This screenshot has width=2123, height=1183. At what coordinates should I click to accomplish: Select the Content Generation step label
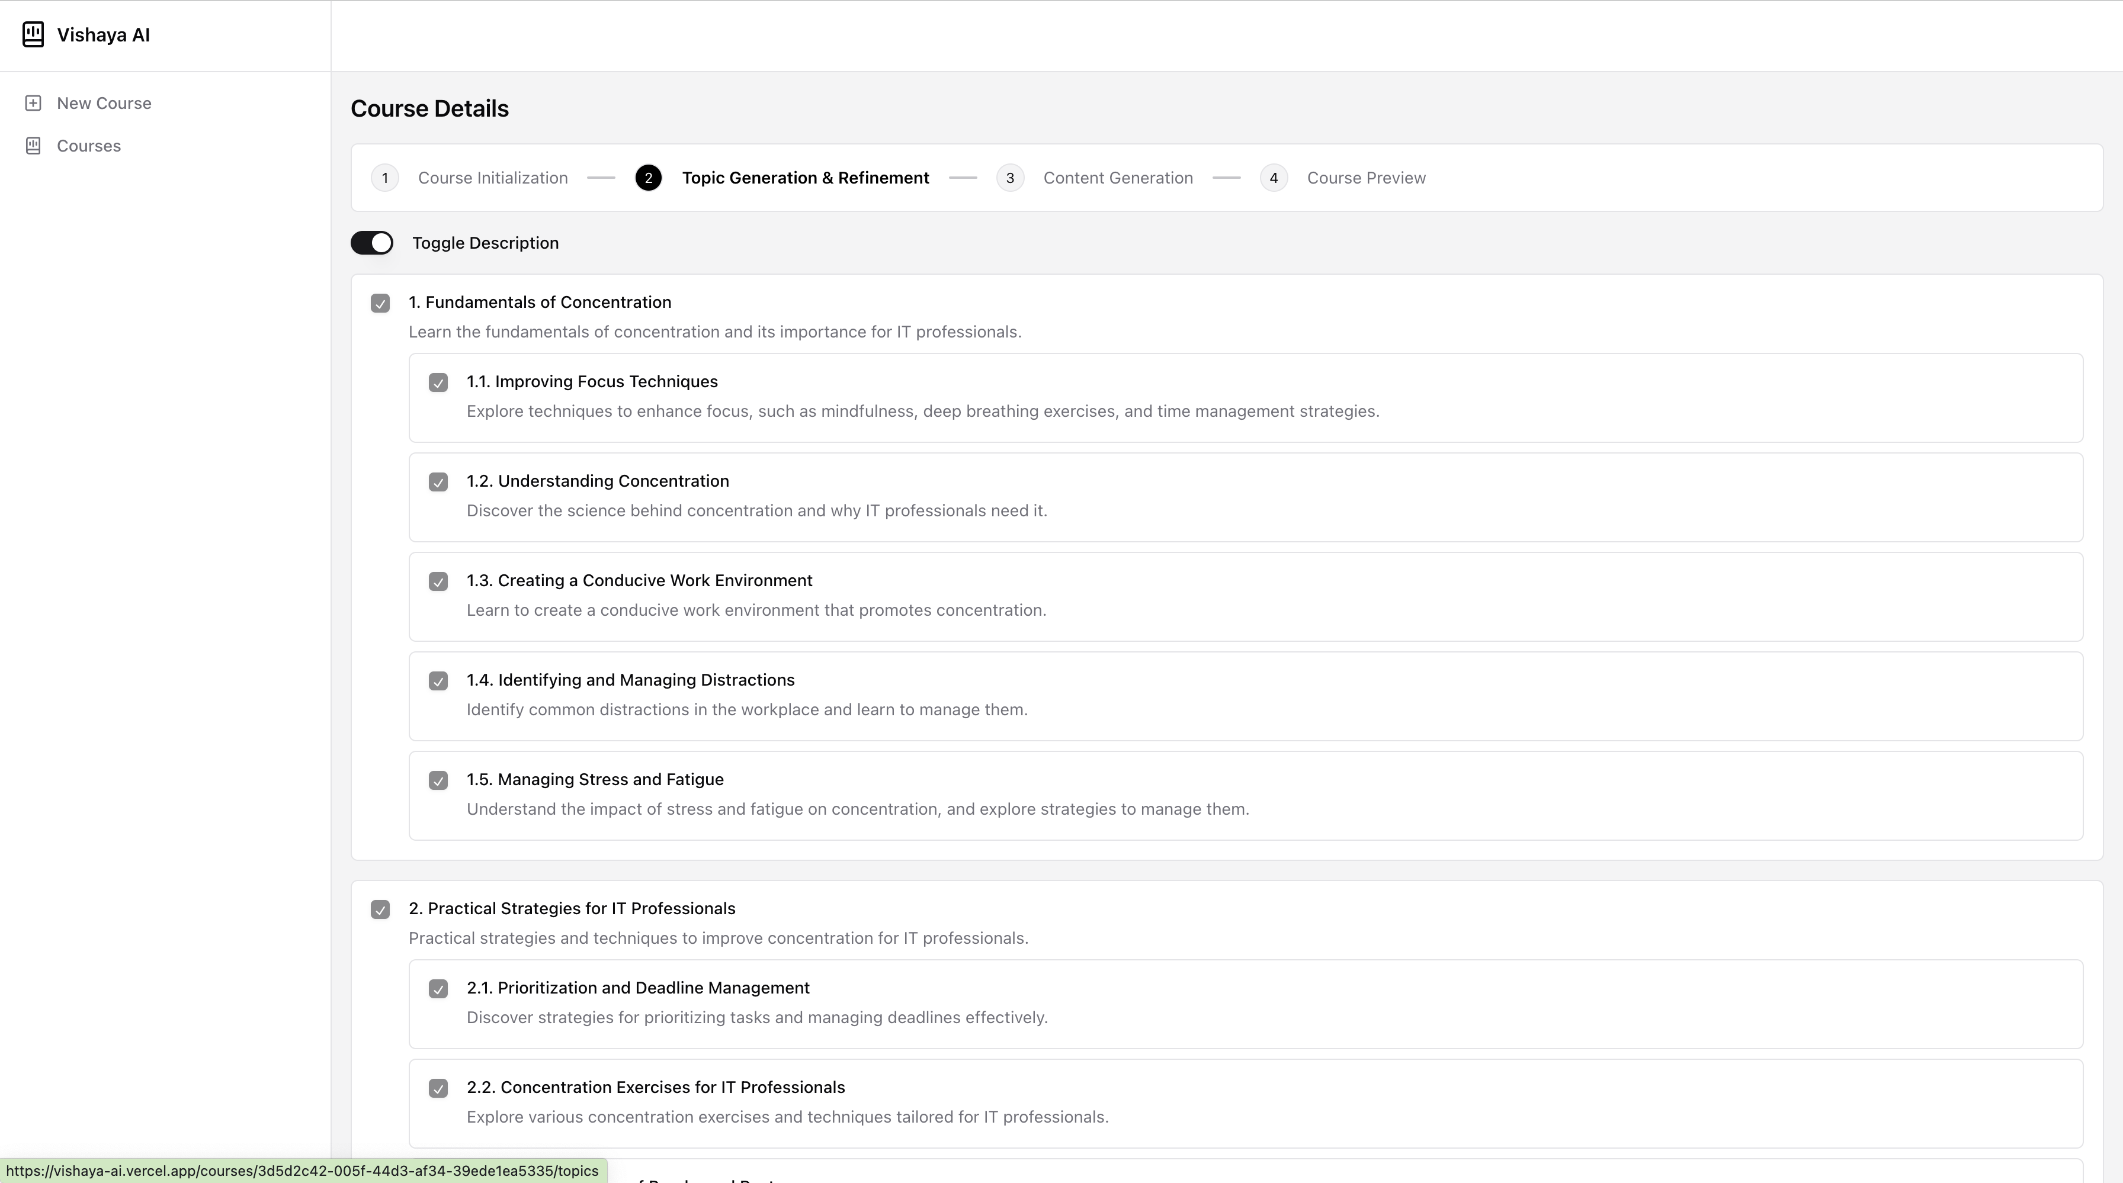[1118, 178]
